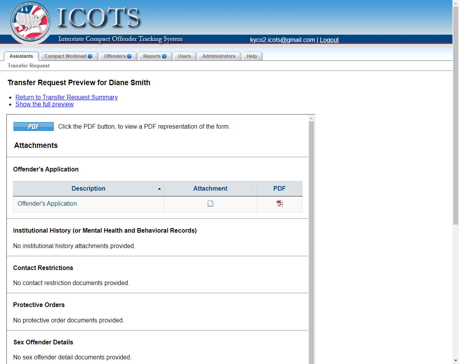Screen dimensions: 459x364
Task: Follow Return to Transfer Request Summary link
Action: 67,97
